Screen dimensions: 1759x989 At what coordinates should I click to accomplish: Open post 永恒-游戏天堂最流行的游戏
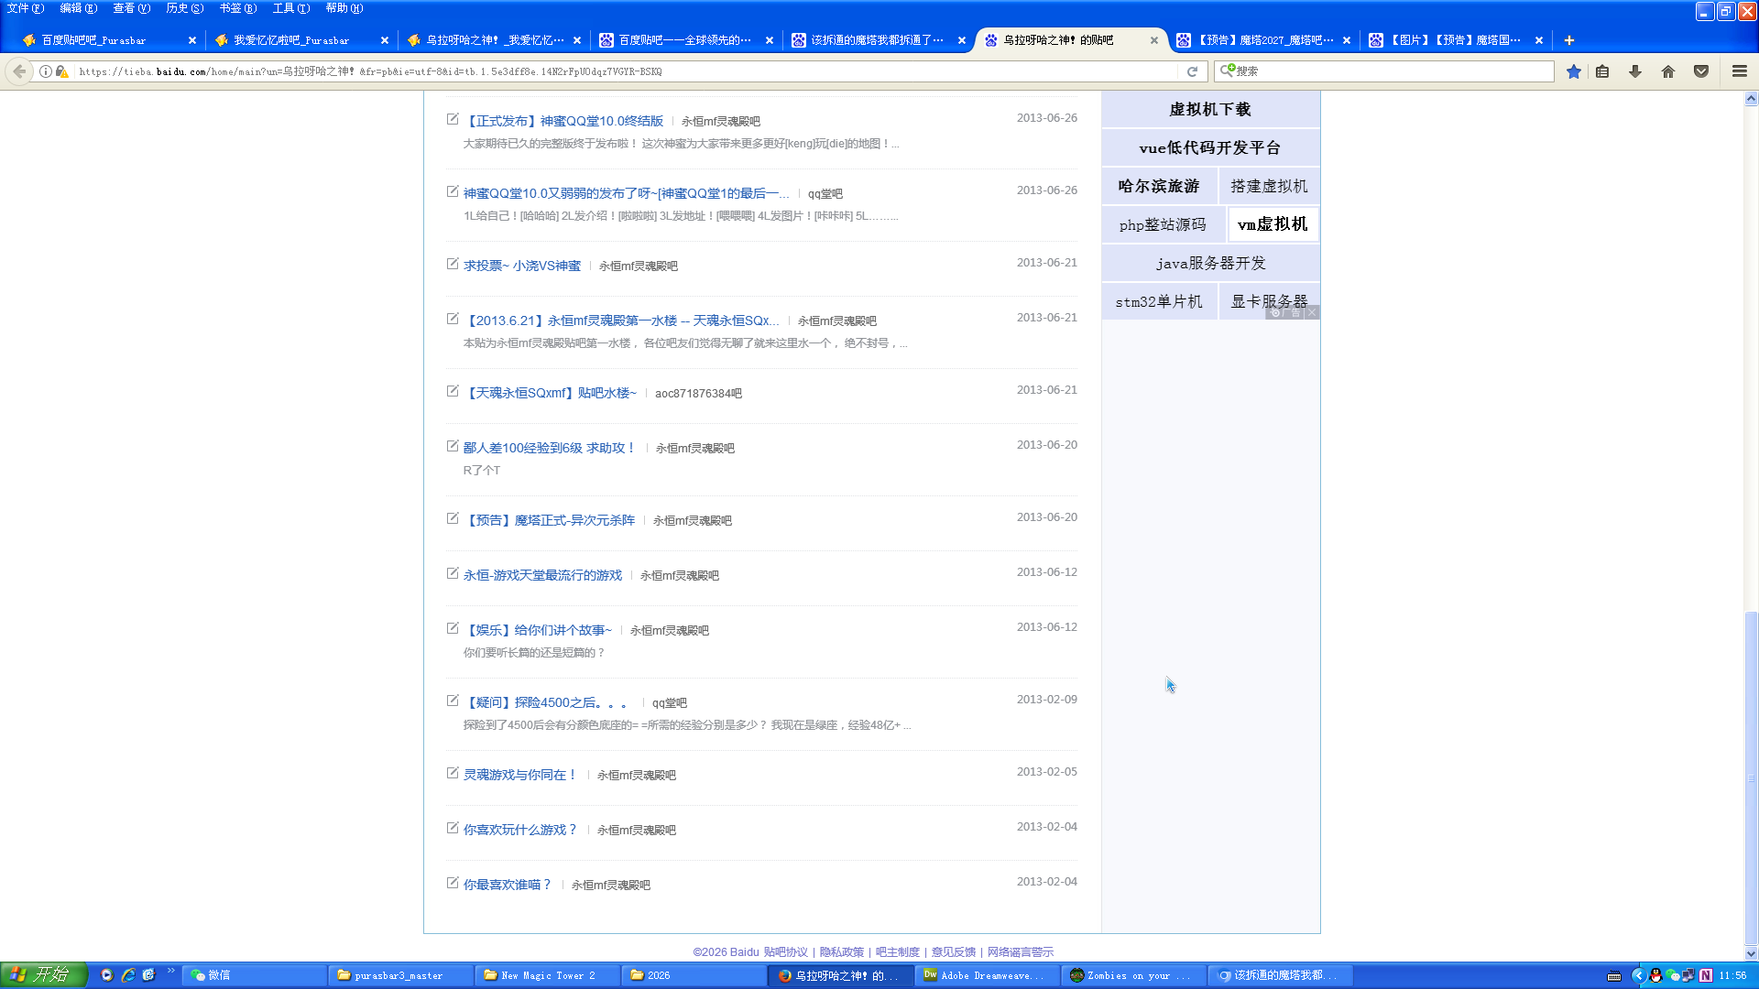click(x=542, y=575)
